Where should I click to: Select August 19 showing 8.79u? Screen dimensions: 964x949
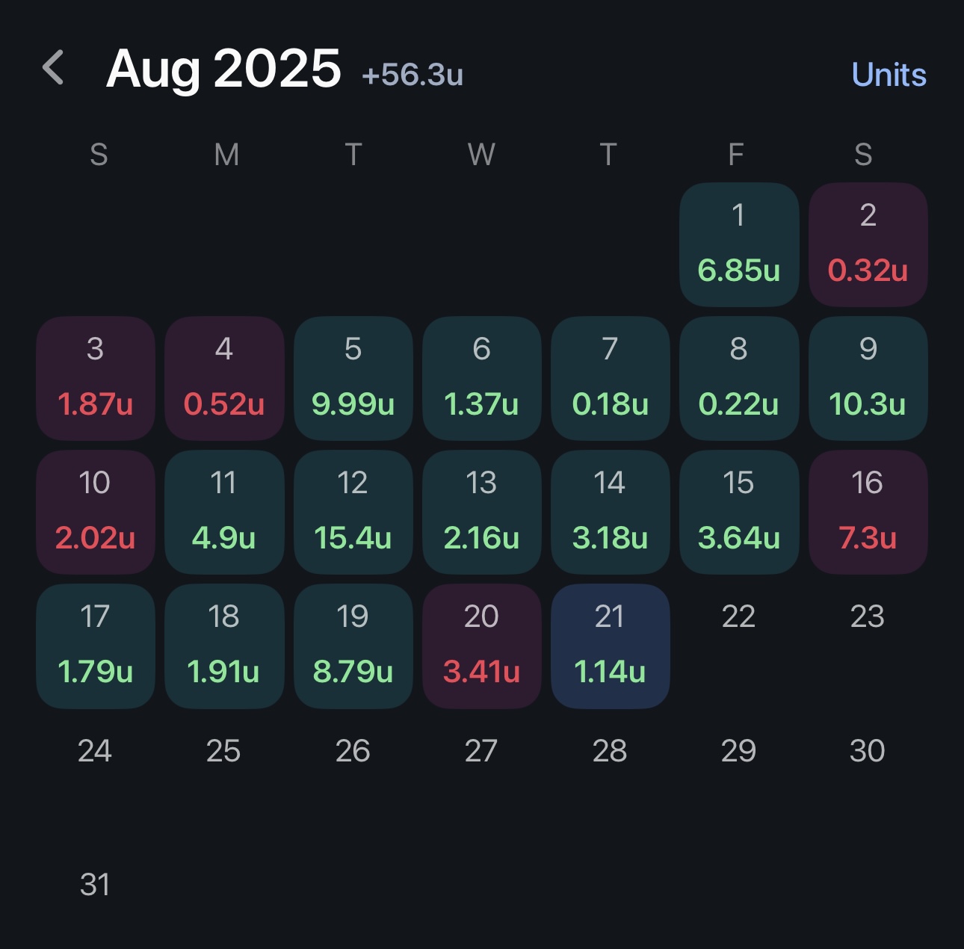pyautogui.click(x=353, y=646)
